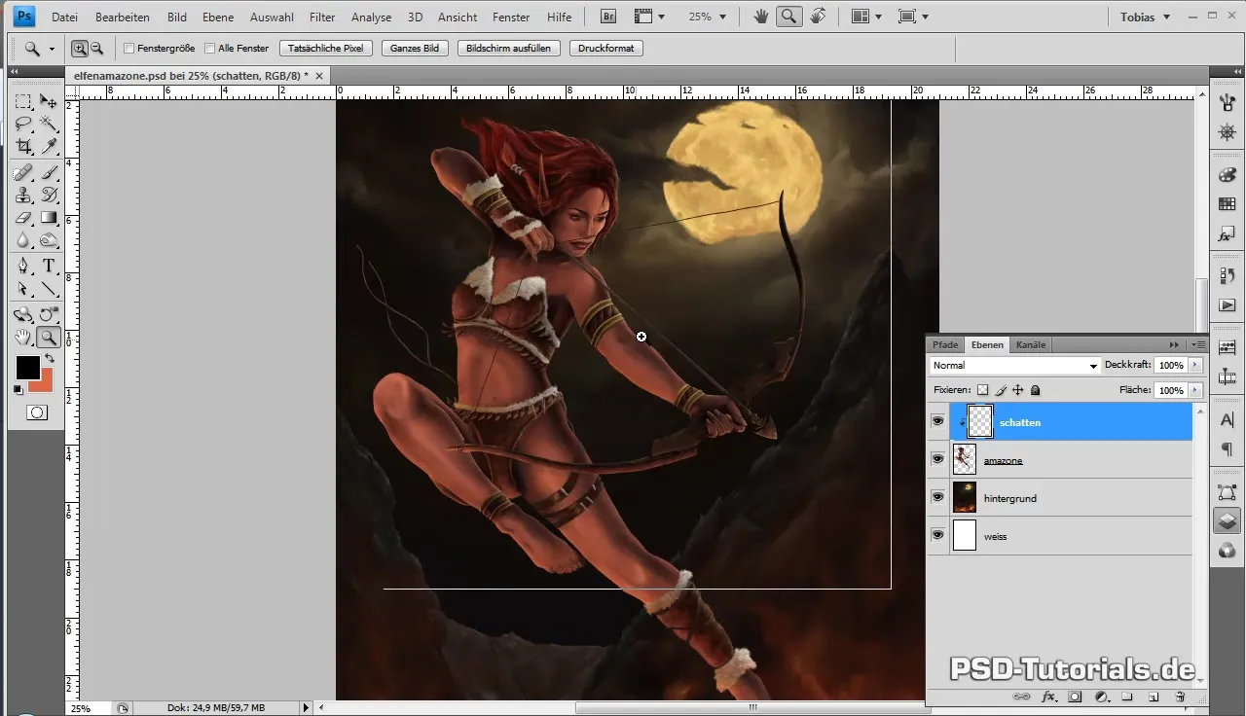Switch to the Pfade tab
The width and height of the screenshot is (1246, 716).
[945, 344]
